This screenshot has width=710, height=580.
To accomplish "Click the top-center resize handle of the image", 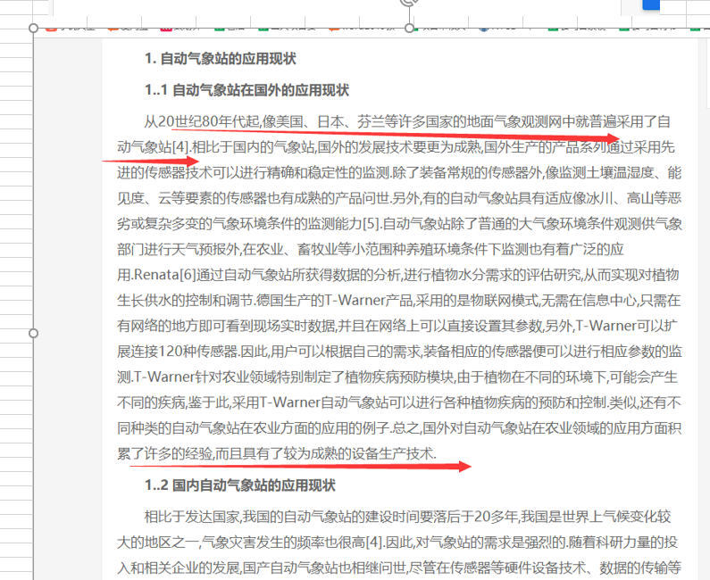I will [410, 28].
